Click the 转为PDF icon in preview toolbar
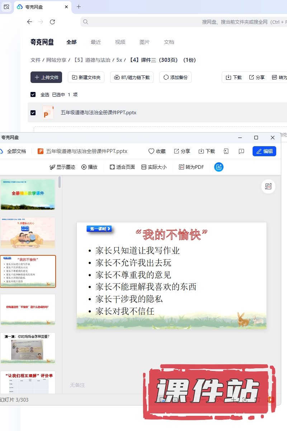The image size is (287, 431). click(x=182, y=167)
